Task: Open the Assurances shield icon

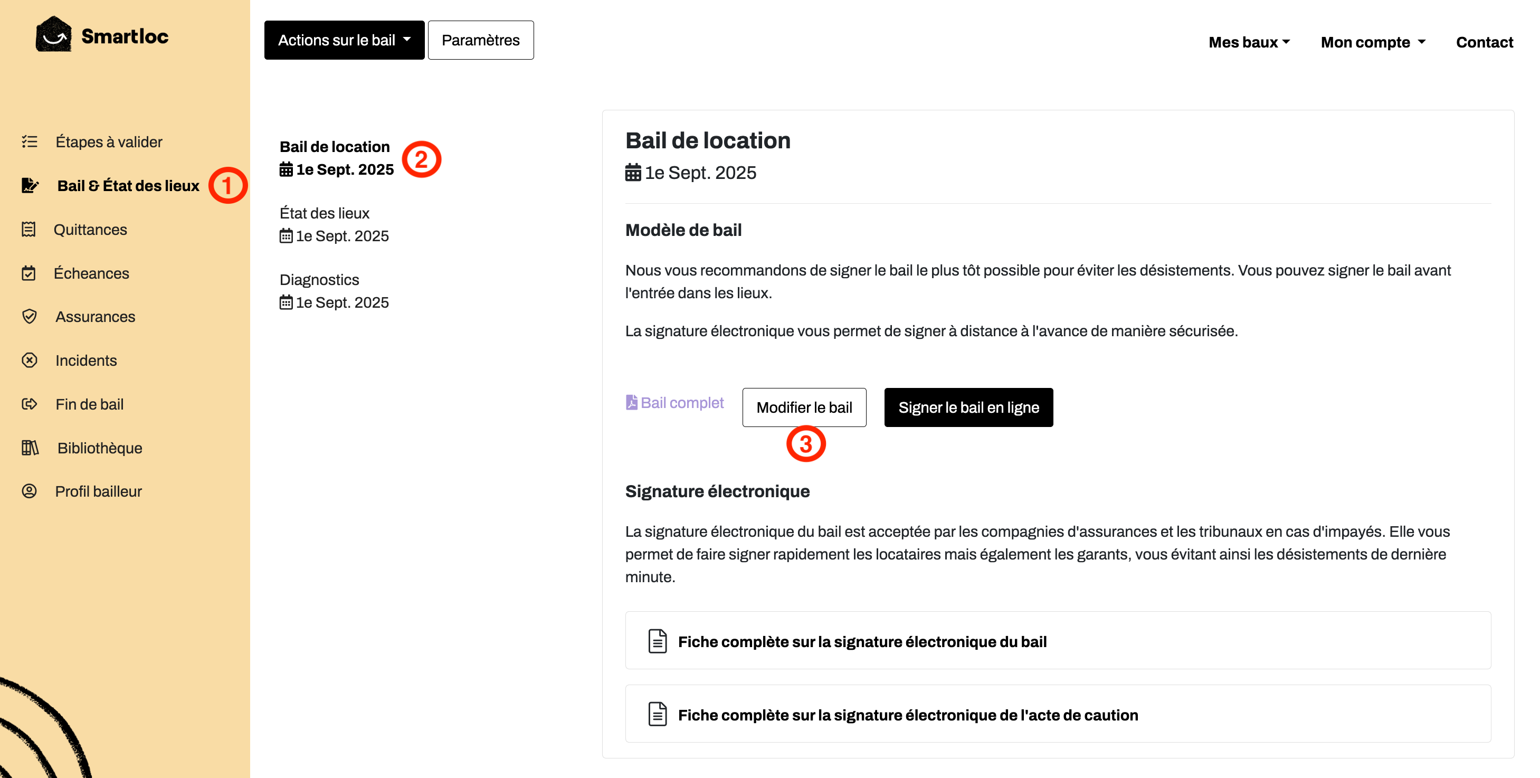Action: click(x=30, y=316)
